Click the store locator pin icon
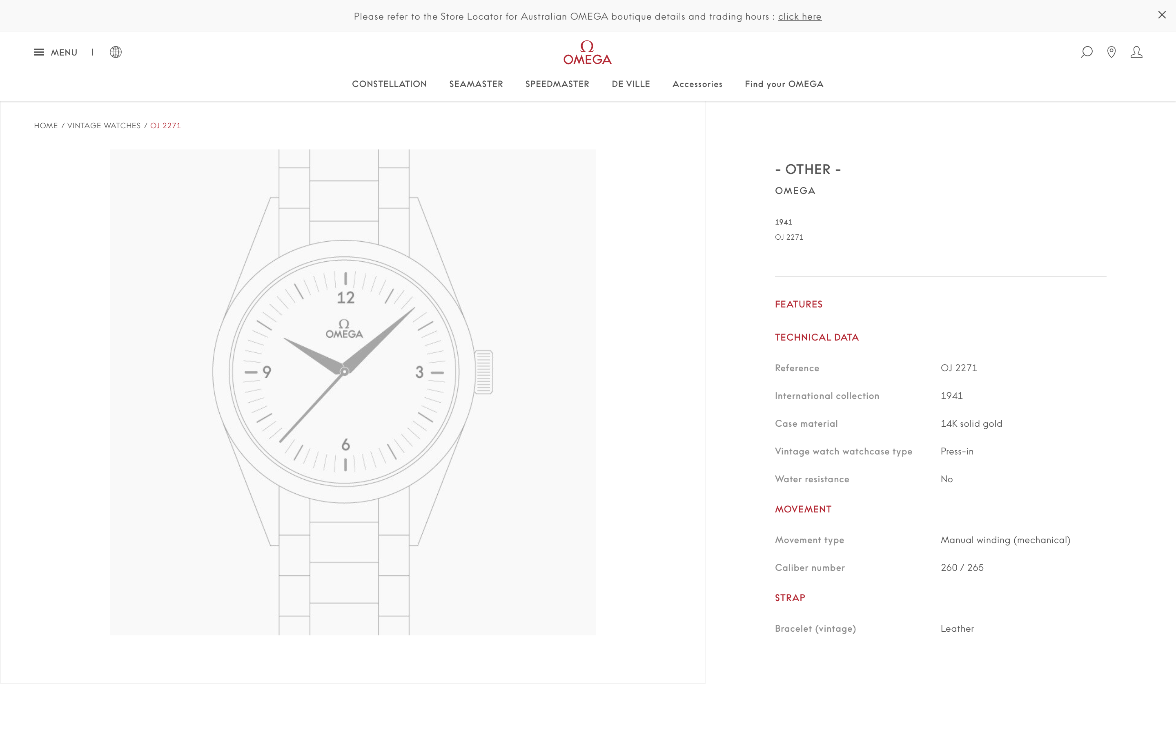1176x735 pixels. pyautogui.click(x=1111, y=52)
